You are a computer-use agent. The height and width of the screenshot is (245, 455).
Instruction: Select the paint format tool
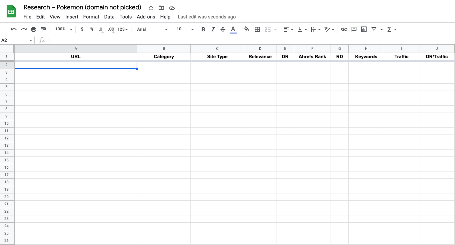point(43,29)
